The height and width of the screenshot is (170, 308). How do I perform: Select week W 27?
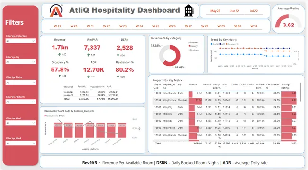point(189,26)
